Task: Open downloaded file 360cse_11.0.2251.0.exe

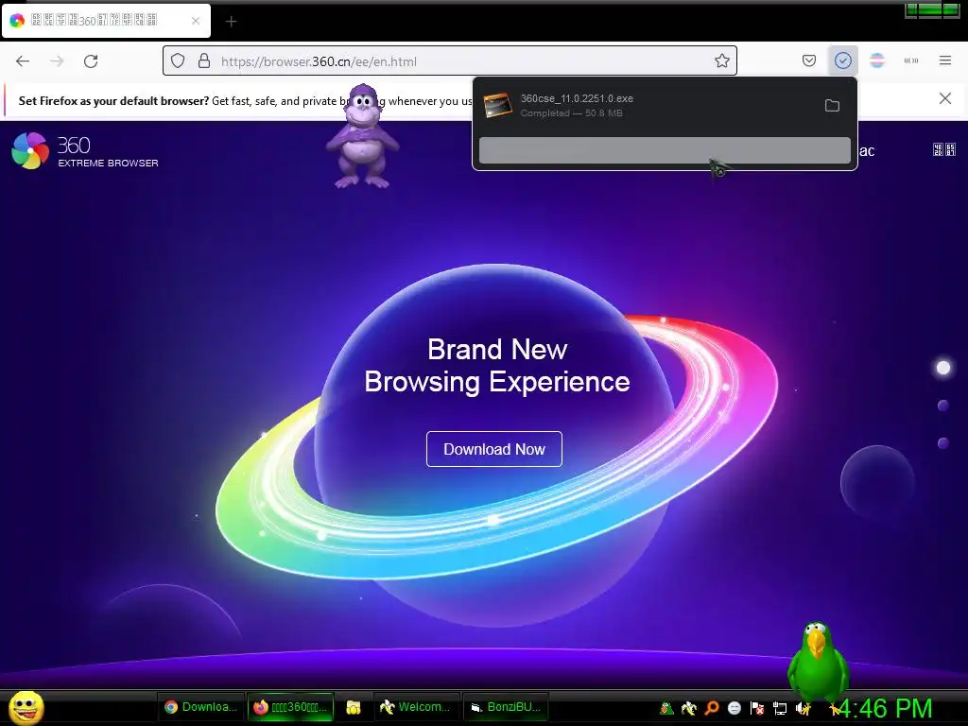Action: tap(645, 105)
